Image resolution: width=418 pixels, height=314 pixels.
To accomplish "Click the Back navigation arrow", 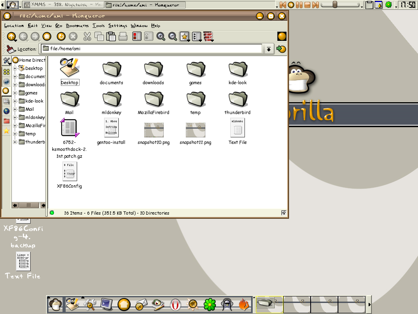I will pyautogui.click(x=23, y=36).
